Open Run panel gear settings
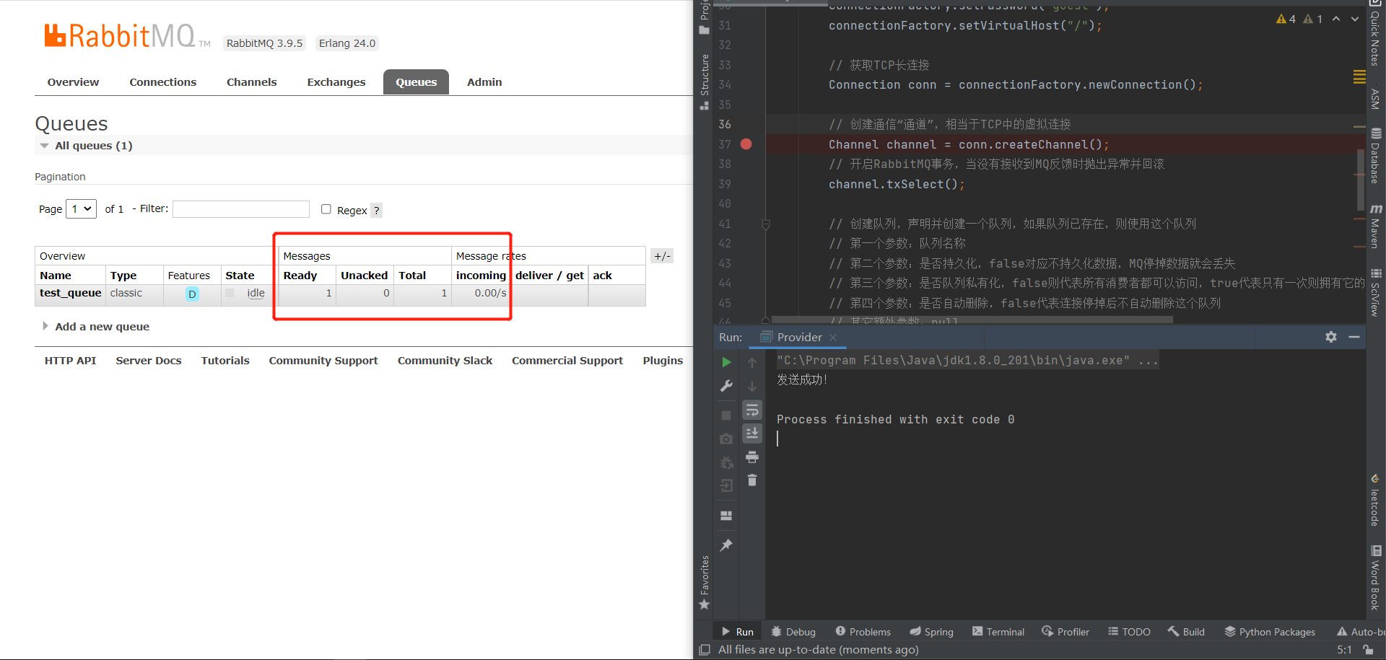The image size is (1386, 660). [1331, 337]
